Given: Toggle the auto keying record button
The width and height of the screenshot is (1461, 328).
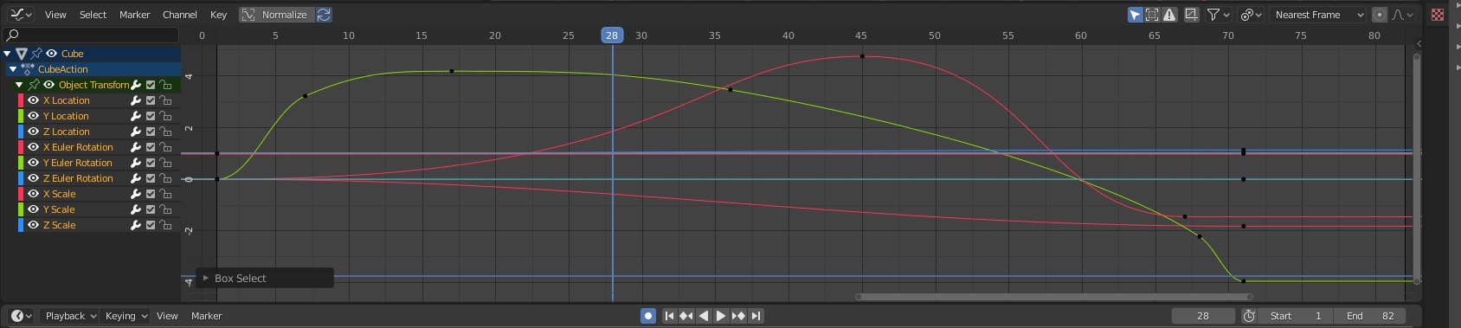Looking at the screenshot, I should (648, 316).
